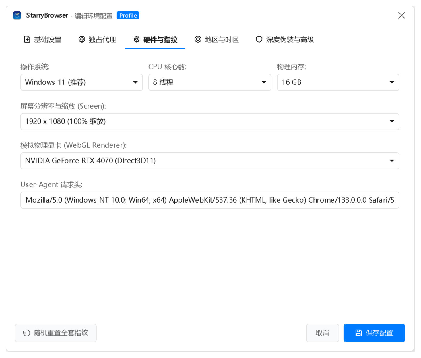Open the 独占代理 tab

click(x=97, y=39)
